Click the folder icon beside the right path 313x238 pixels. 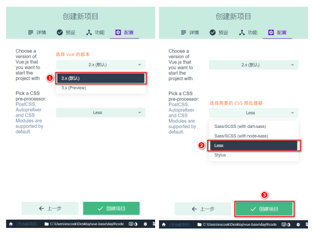pos(199,225)
